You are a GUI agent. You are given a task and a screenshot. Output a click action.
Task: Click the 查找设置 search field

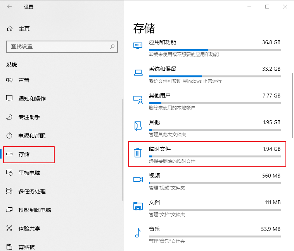[x=62, y=46]
